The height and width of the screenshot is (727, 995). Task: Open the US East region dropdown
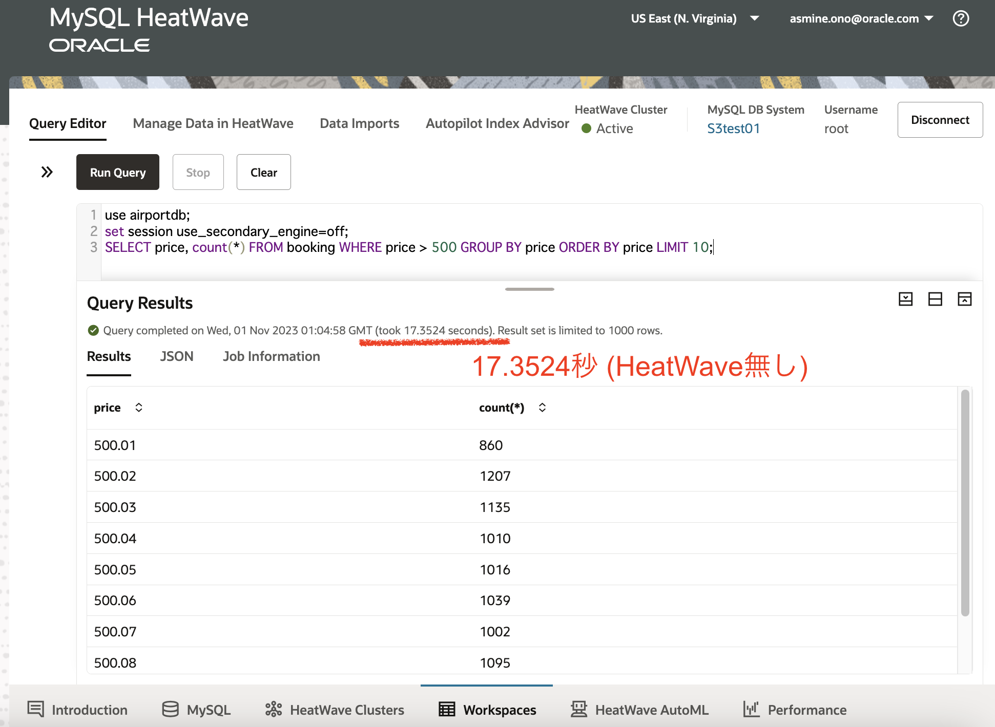coord(695,18)
